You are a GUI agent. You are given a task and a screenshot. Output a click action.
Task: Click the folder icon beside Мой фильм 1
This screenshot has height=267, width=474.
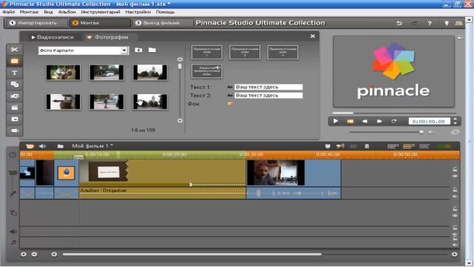61,146
